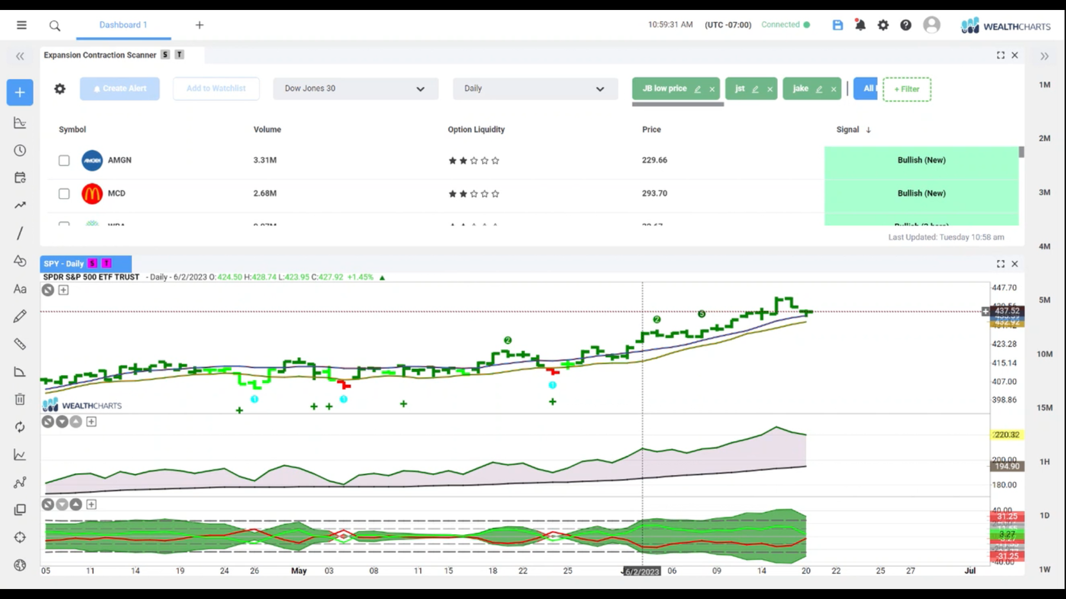Select the ruler measure tool
This screenshot has height=599, width=1066.
[20, 344]
